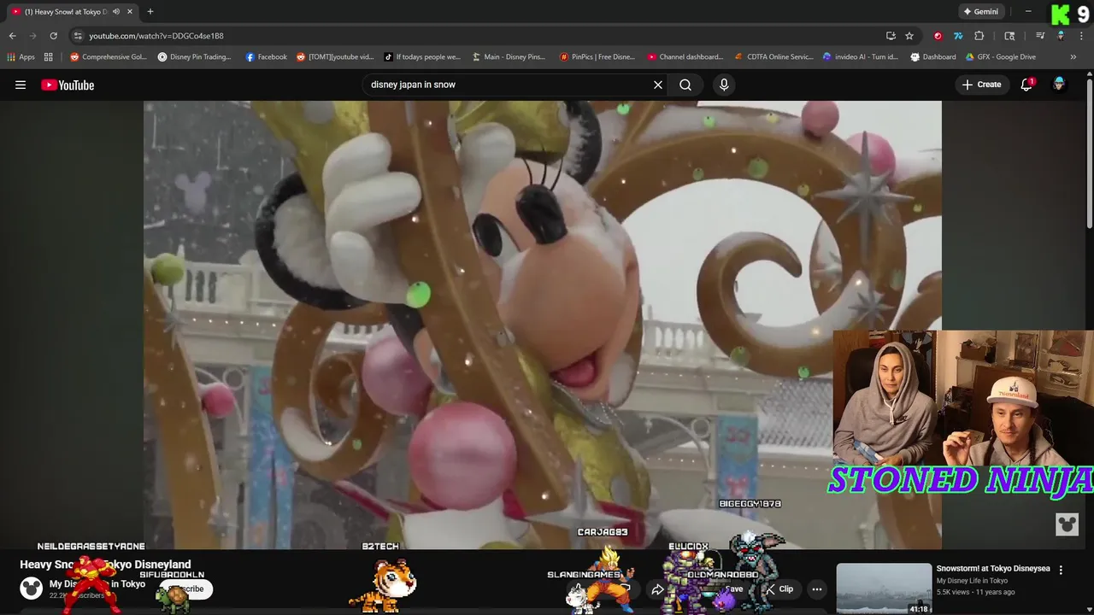The width and height of the screenshot is (1094, 615).
Task: Open the Gemini button in title bar
Action: pos(980,12)
